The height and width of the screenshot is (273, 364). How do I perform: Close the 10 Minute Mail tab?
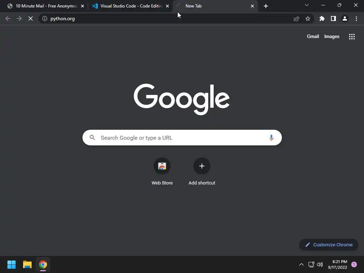[x=82, y=6]
